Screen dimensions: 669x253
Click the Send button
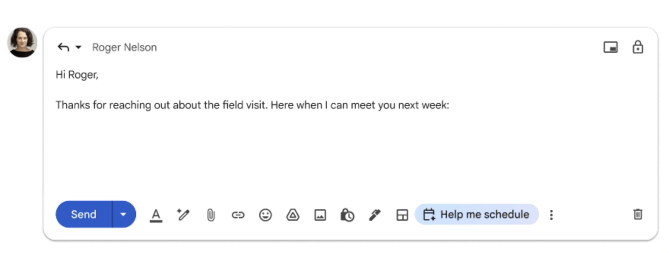84,214
